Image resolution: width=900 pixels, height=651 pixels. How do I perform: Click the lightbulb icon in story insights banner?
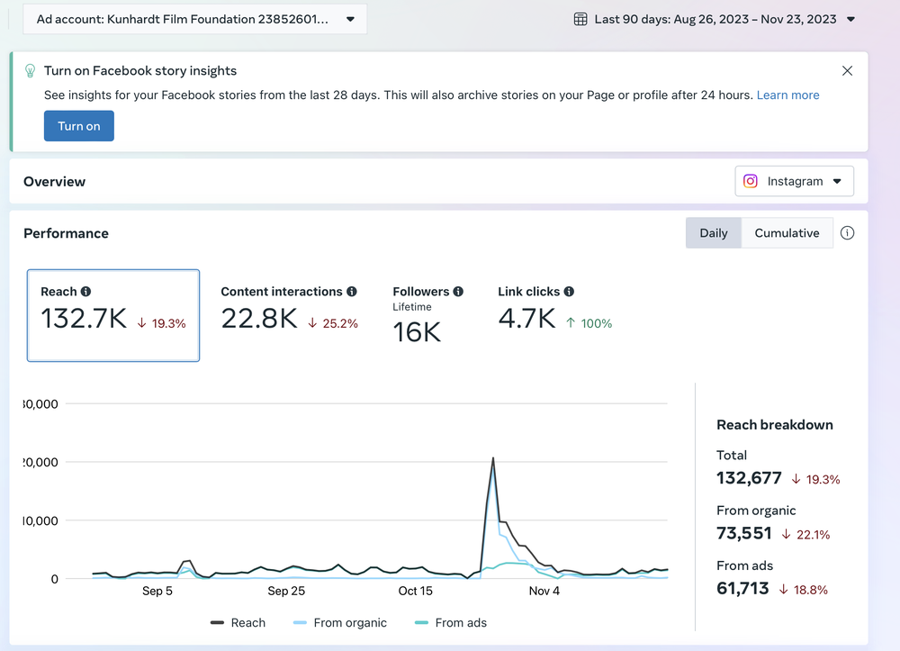30,71
